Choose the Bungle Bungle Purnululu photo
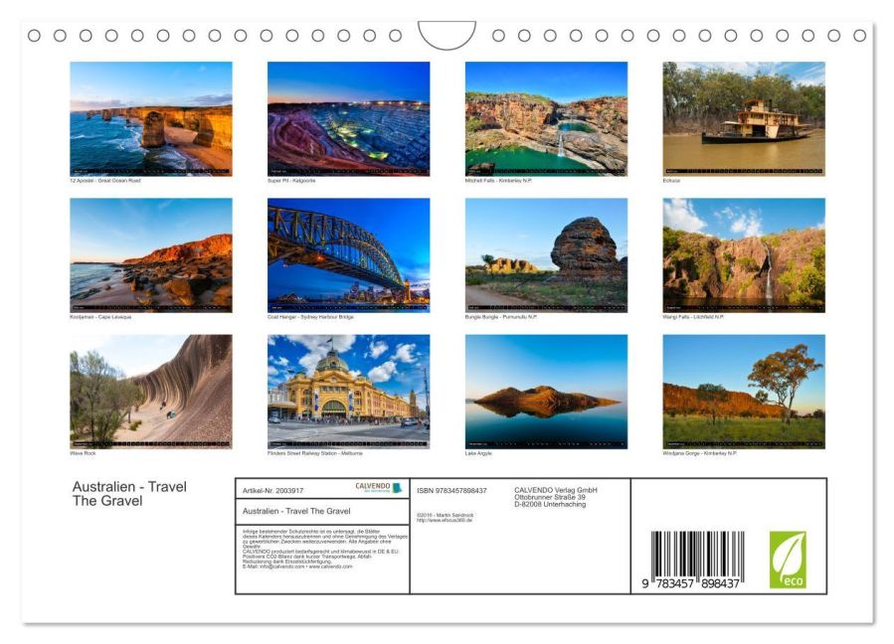This screenshot has width=894, height=644. pyautogui.click(x=546, y=254)
